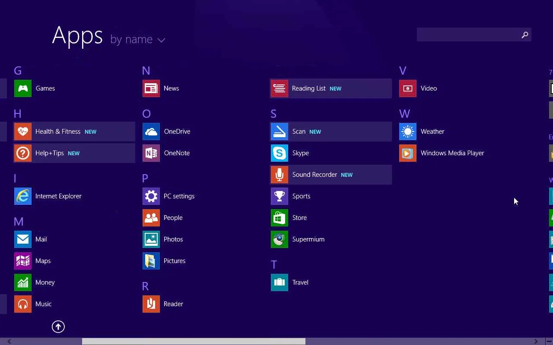
Task: Open the News app icon
Action: click(x=151, y=88)
